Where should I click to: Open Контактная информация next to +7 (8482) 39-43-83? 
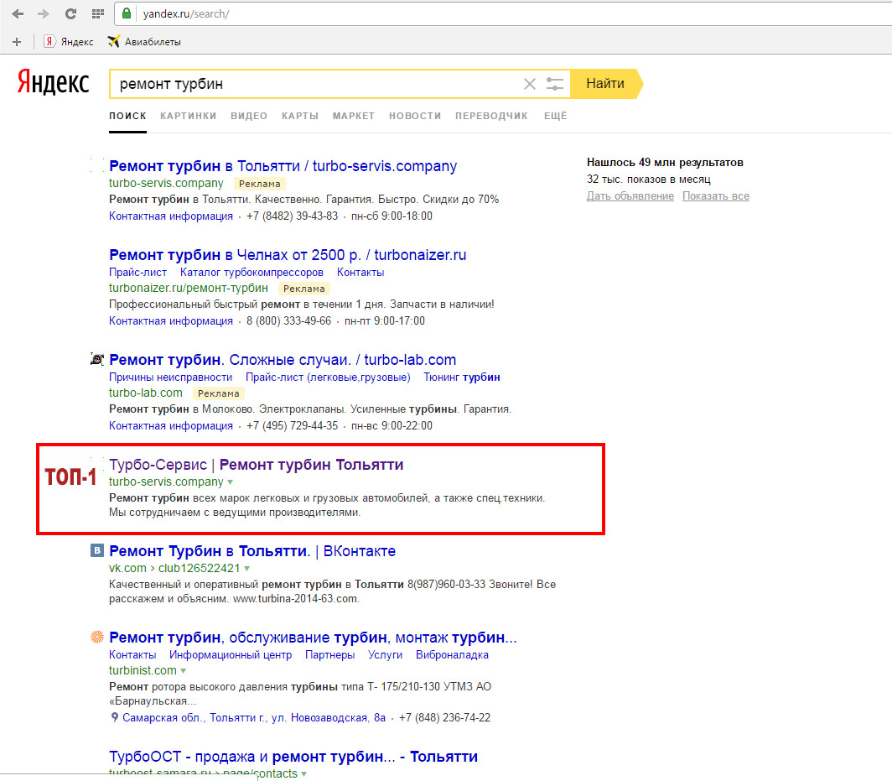point(171,216)
